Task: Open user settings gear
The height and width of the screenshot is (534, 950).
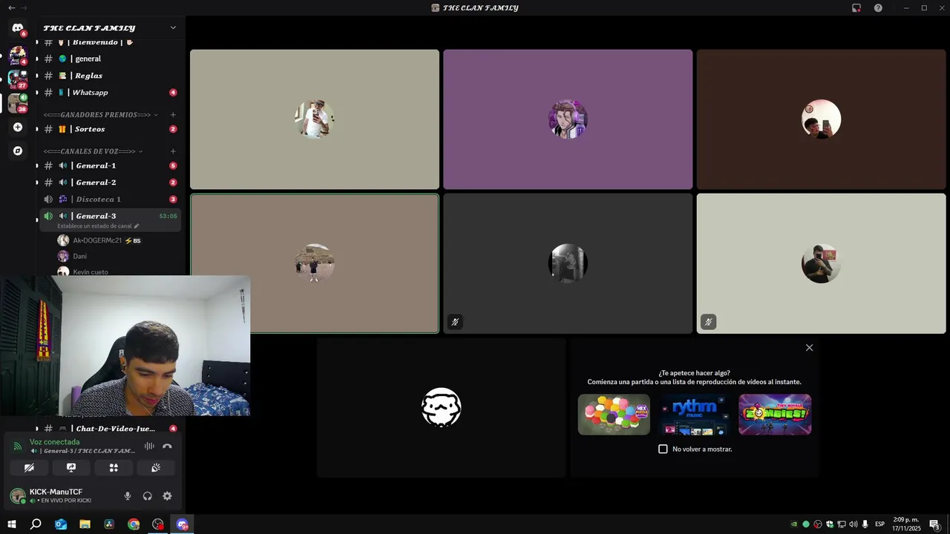Action: click(x=167, y=496)
